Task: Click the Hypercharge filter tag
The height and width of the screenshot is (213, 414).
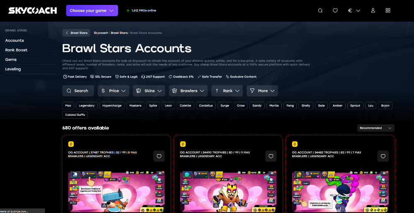Action: point(112,105)
